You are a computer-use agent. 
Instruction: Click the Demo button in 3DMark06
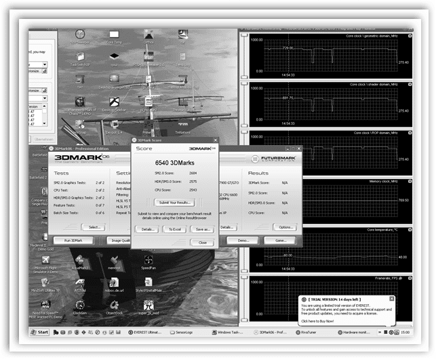click(243, 240)
